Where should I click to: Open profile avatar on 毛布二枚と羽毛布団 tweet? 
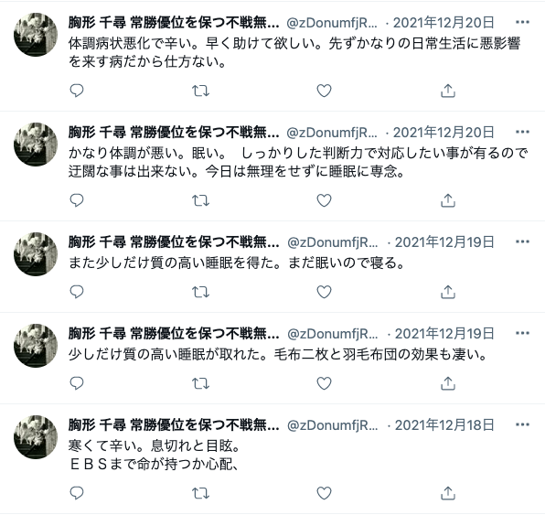pyautogui.click(x=36, y=346)
